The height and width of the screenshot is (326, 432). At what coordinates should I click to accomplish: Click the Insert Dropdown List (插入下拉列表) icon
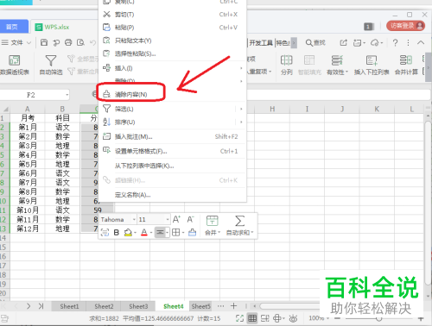tap(372, 60)
